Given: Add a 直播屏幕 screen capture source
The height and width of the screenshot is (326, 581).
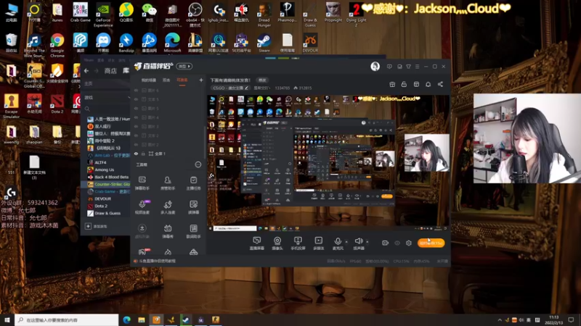Looking at the screenshot, I should coord(257,243).
